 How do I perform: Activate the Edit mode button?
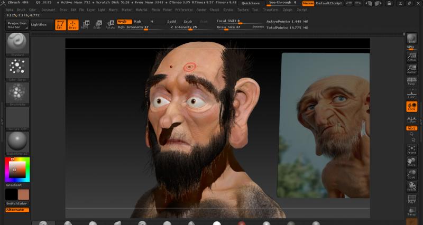(x=60, y=24)
